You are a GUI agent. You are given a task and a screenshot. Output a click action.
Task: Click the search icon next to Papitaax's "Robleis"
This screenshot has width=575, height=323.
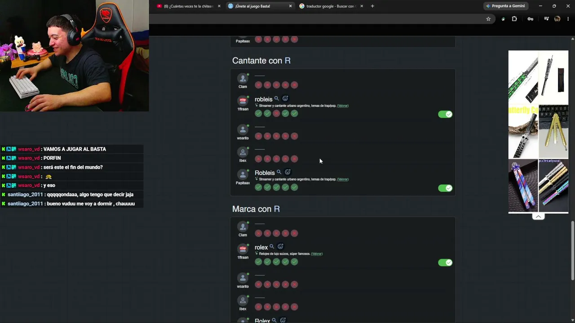coord(279,172)
